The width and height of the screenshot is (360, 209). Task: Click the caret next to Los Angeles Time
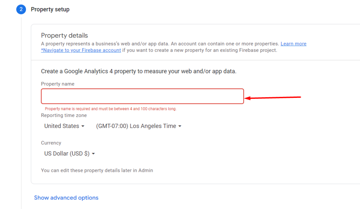coord(180,126)
